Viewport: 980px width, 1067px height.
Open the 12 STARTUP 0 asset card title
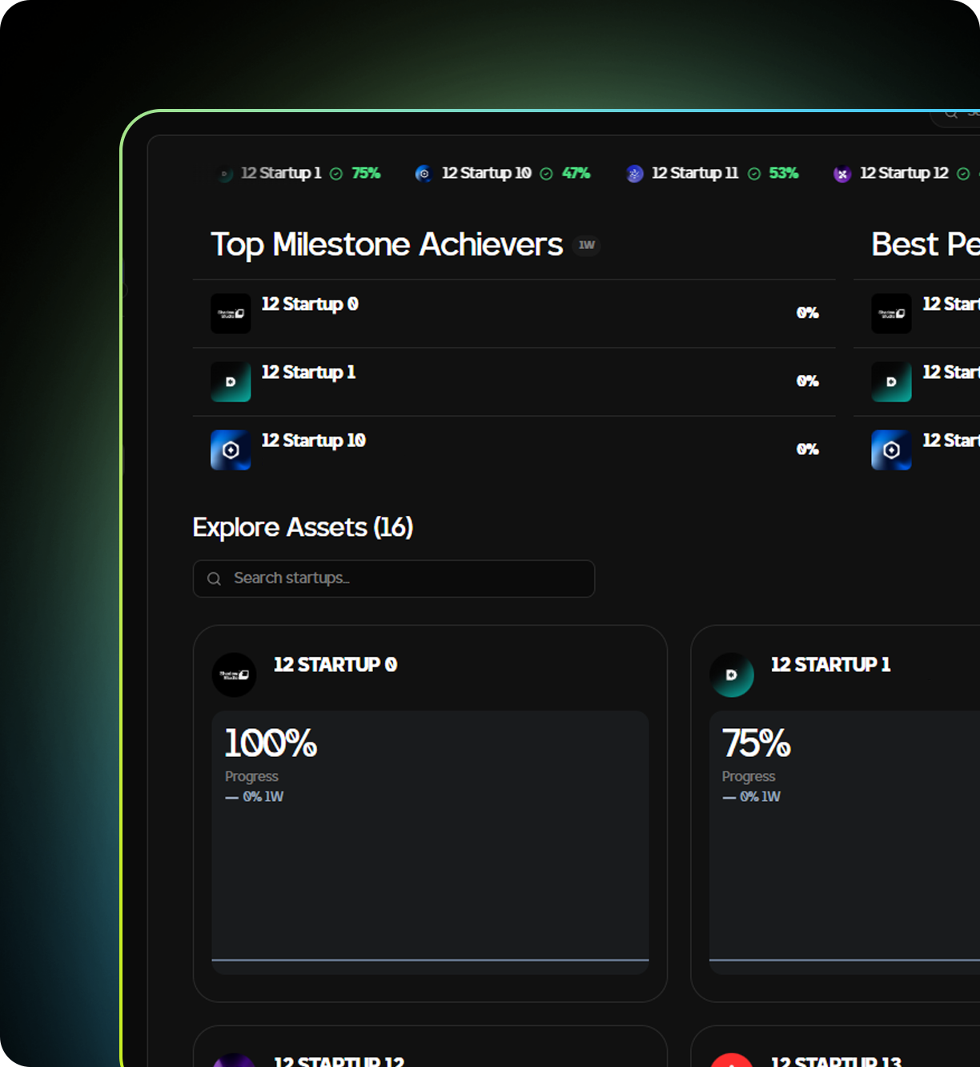[335, 665]
